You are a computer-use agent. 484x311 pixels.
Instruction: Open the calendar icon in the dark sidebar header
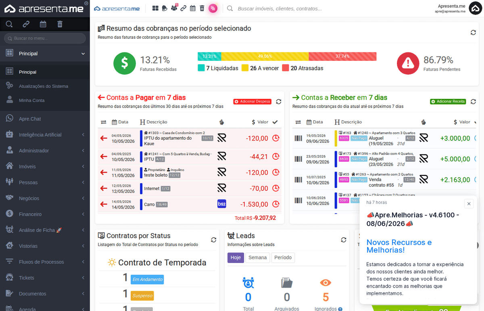pos(43,24)
